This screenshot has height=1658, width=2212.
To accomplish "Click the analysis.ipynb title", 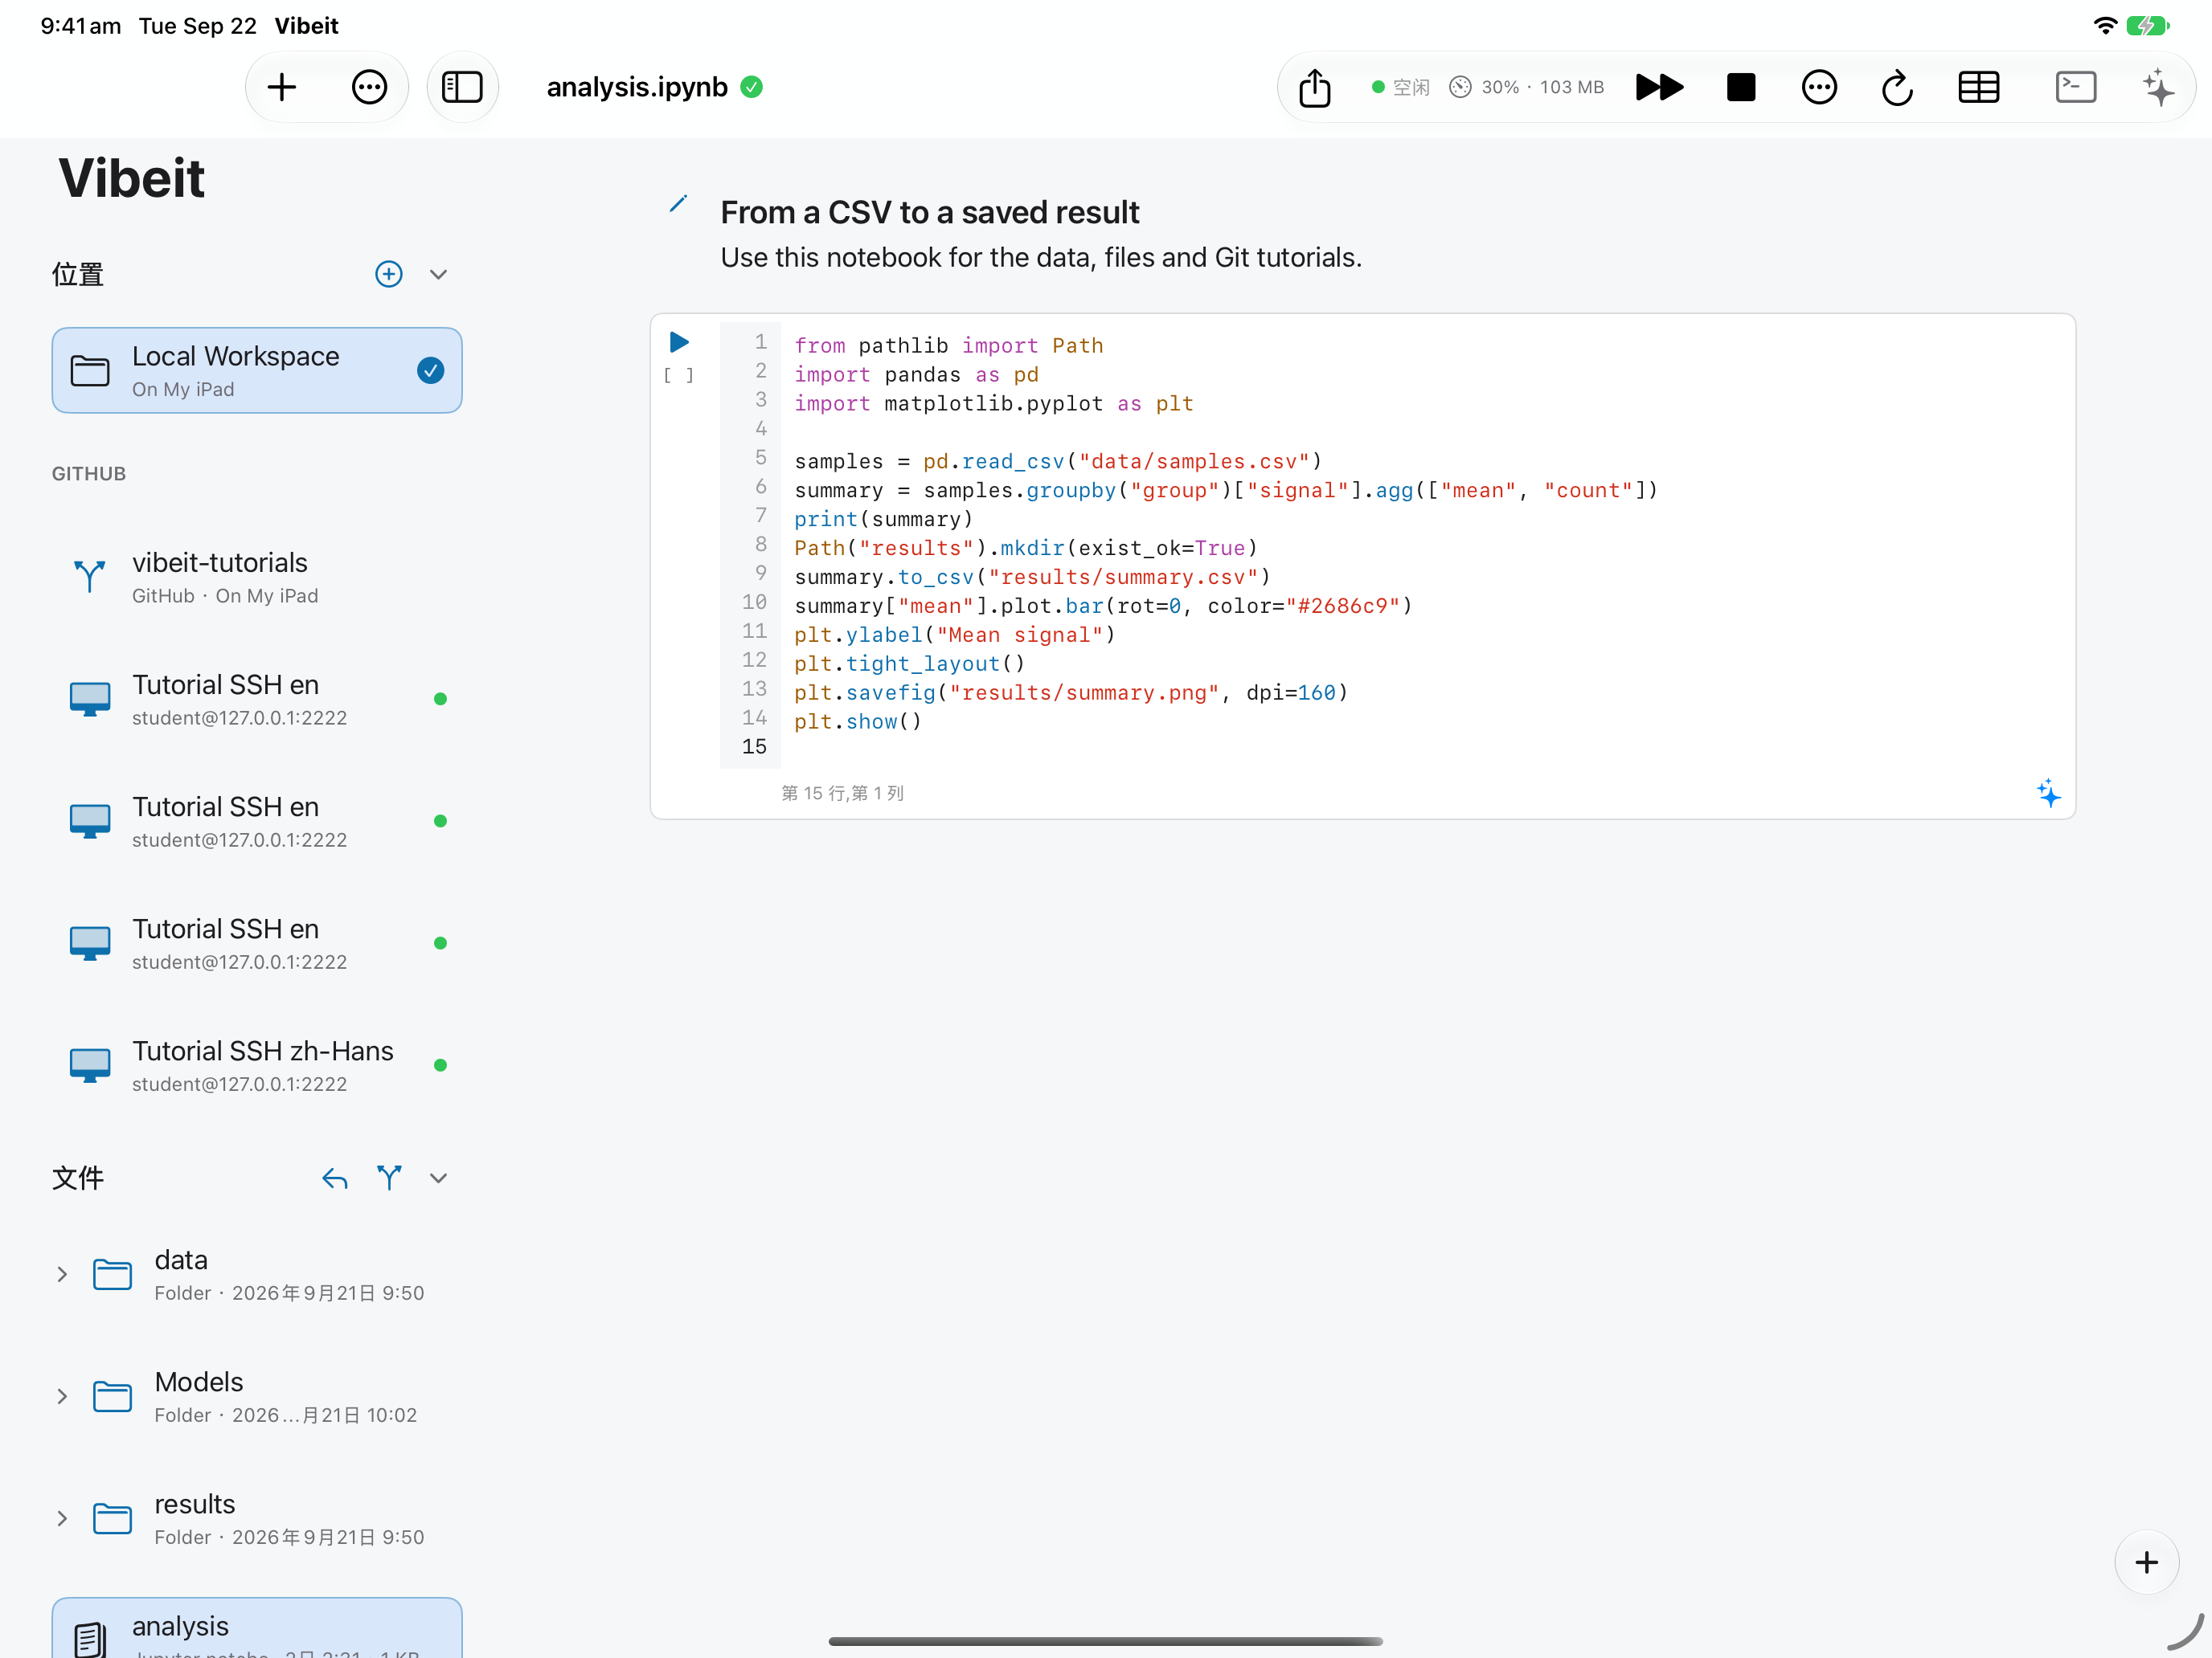I will tap(637, 87).
